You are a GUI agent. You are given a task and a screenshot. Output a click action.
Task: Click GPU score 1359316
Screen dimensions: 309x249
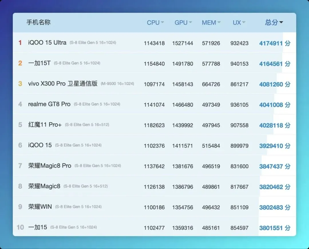tap(183, 228)
